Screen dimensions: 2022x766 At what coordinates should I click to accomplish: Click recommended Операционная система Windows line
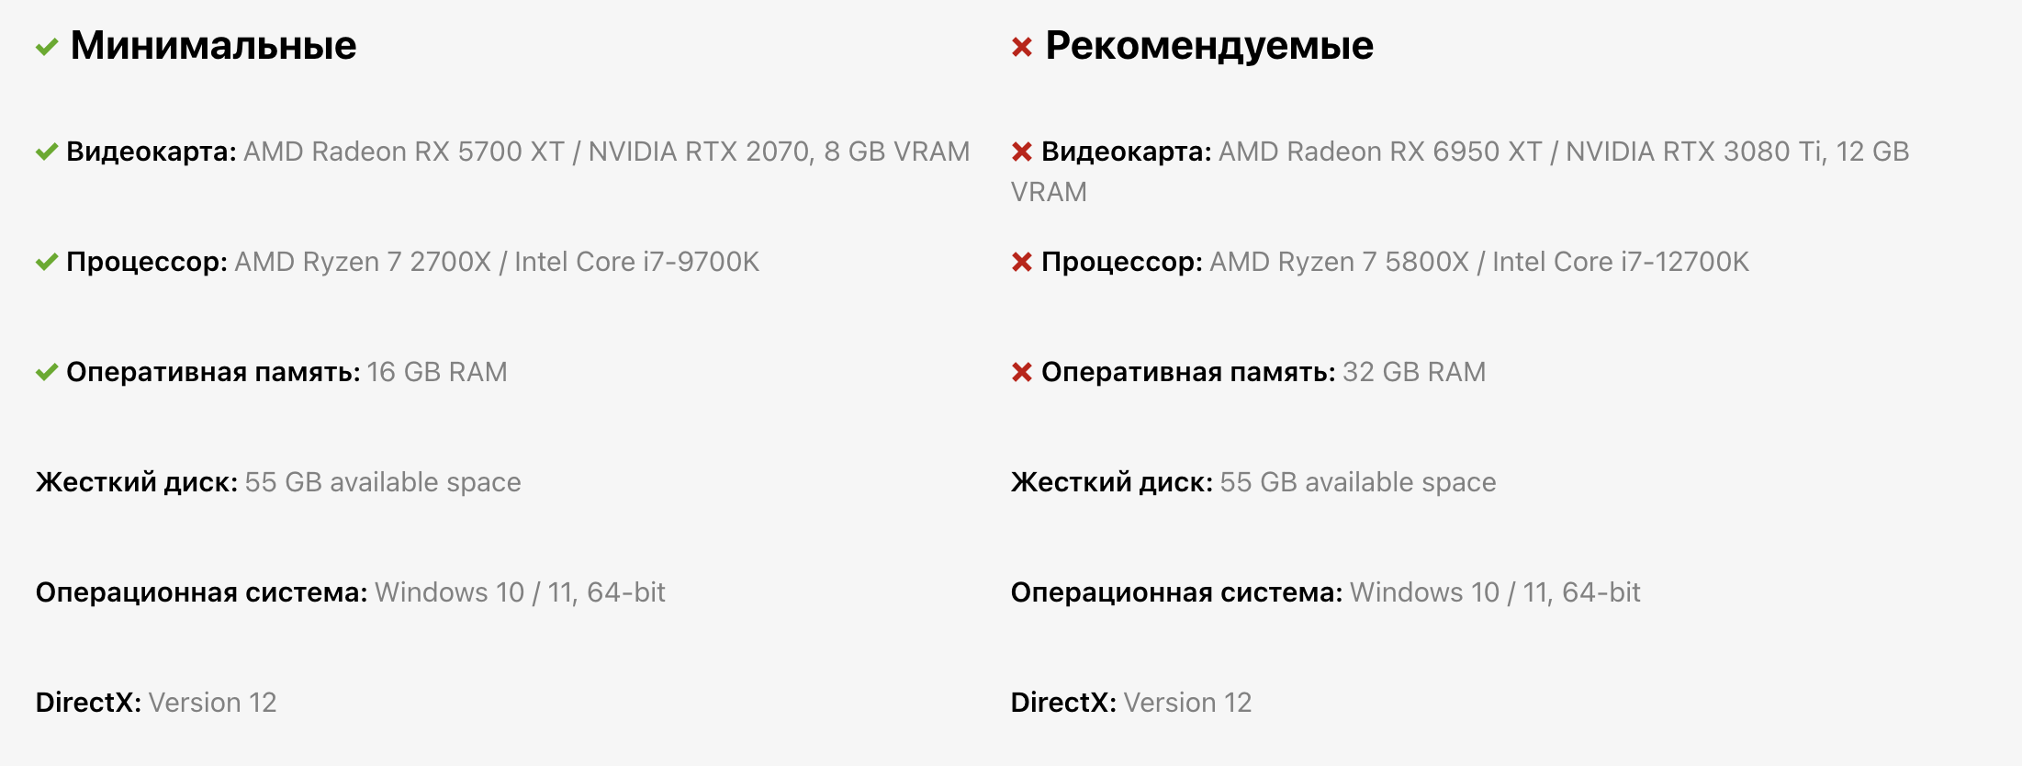(1326, 592)
